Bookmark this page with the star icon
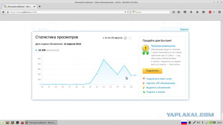Screen dimensions: 223x125 pos(174,12)
